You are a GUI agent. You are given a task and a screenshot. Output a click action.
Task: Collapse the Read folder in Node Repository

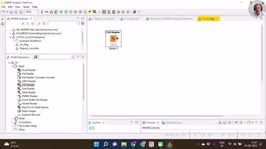[x=12, y=66]
